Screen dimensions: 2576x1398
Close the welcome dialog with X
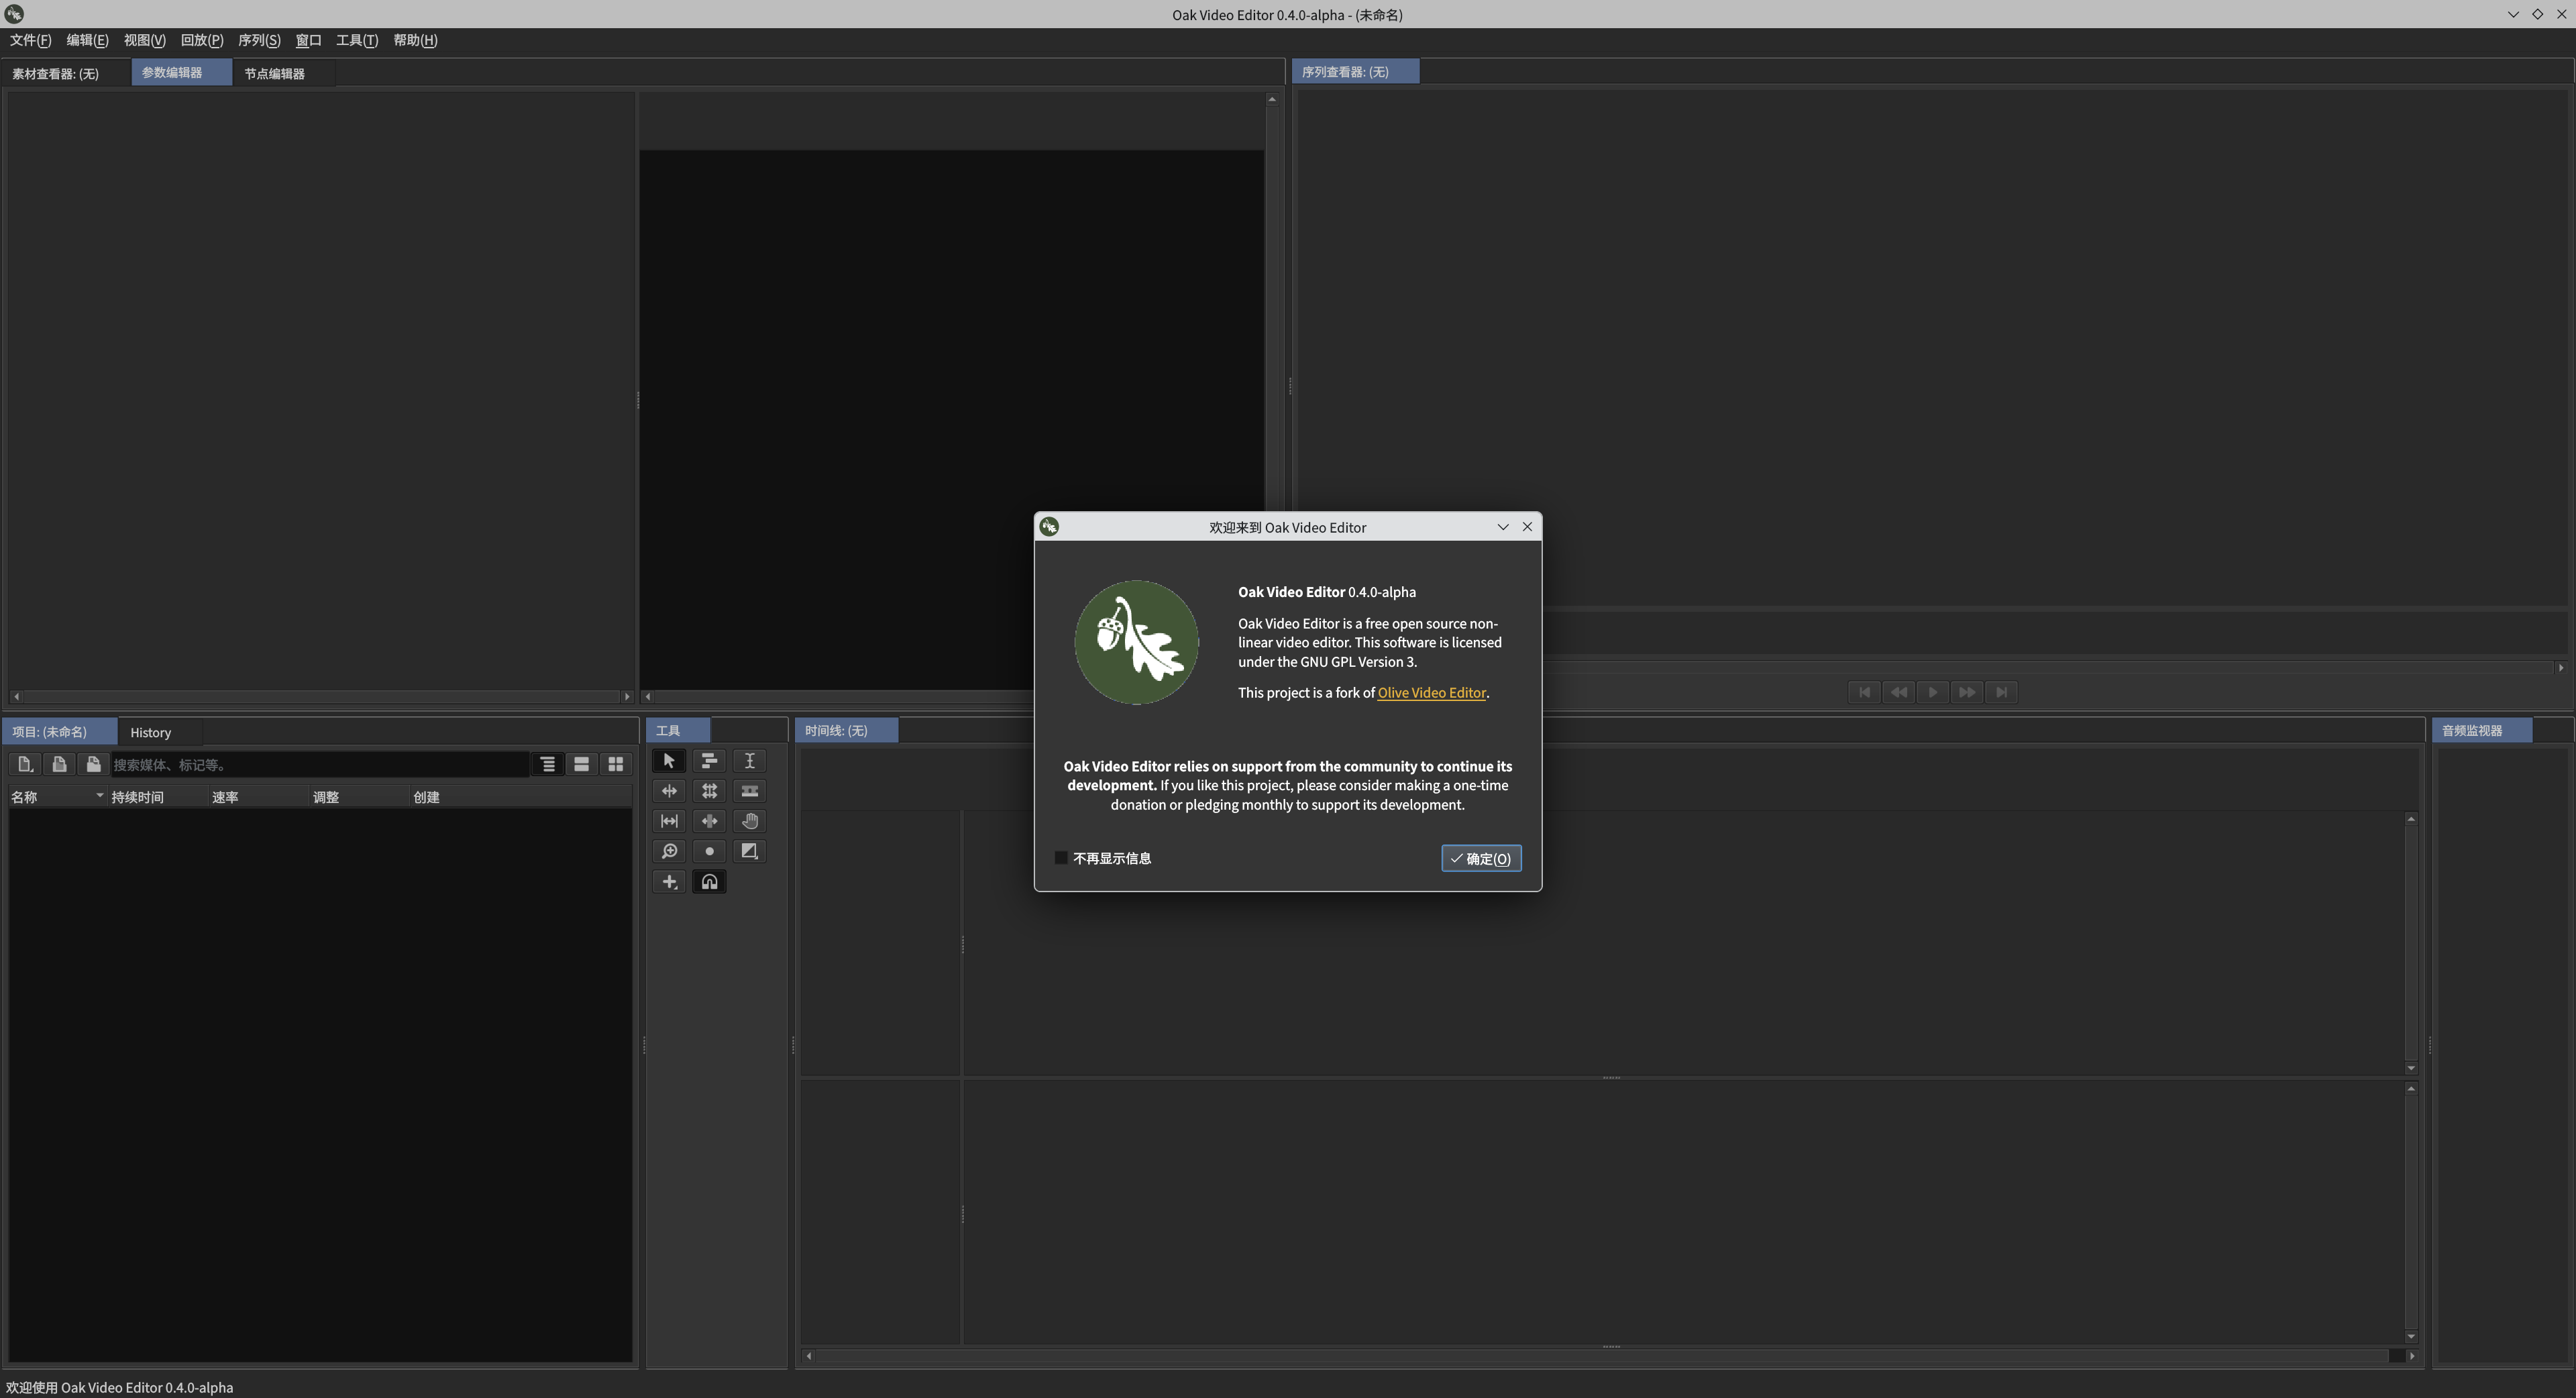[x=1527, y=527]
